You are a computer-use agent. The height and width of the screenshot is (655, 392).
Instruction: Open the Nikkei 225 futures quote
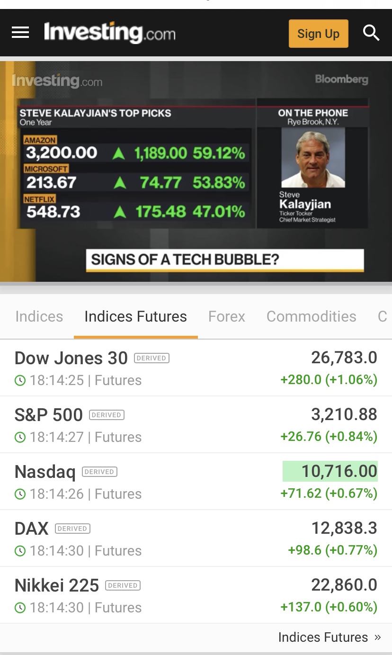[x=57, y=585]
